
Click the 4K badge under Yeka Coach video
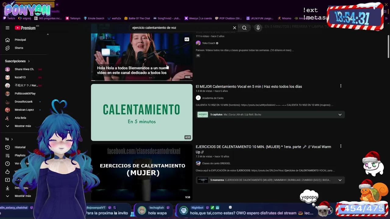(x=198, y=56)
